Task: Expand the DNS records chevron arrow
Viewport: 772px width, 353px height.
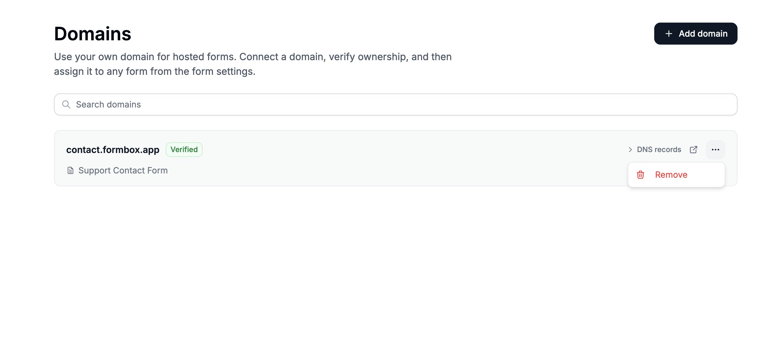Action: 630,150
